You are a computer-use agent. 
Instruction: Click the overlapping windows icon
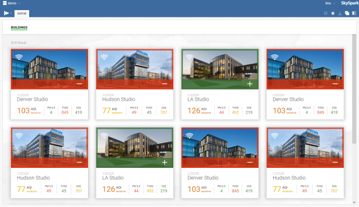(347, 13)
